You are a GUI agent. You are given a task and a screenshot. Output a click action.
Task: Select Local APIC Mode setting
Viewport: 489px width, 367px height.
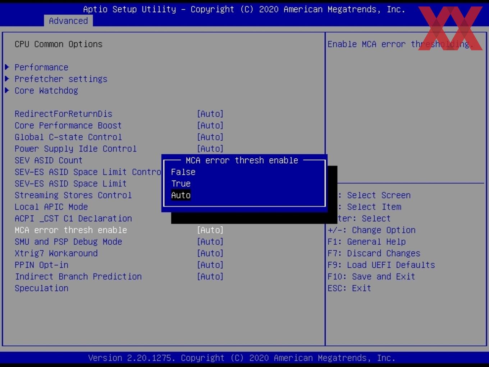51,207
